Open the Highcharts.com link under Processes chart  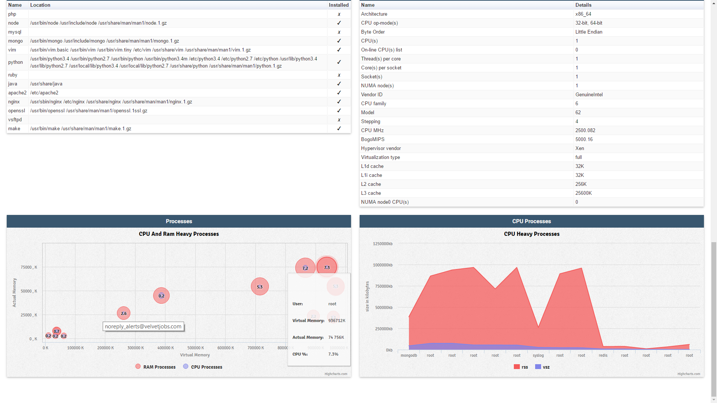tap(336, 374)
